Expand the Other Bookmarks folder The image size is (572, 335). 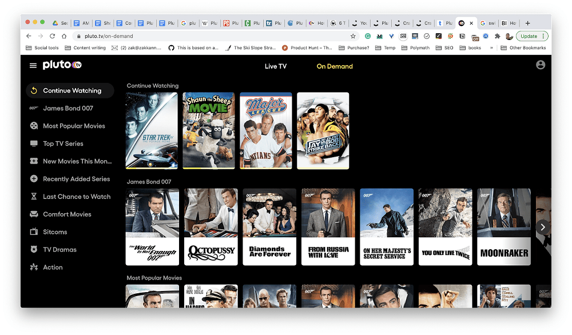(524, 47)
